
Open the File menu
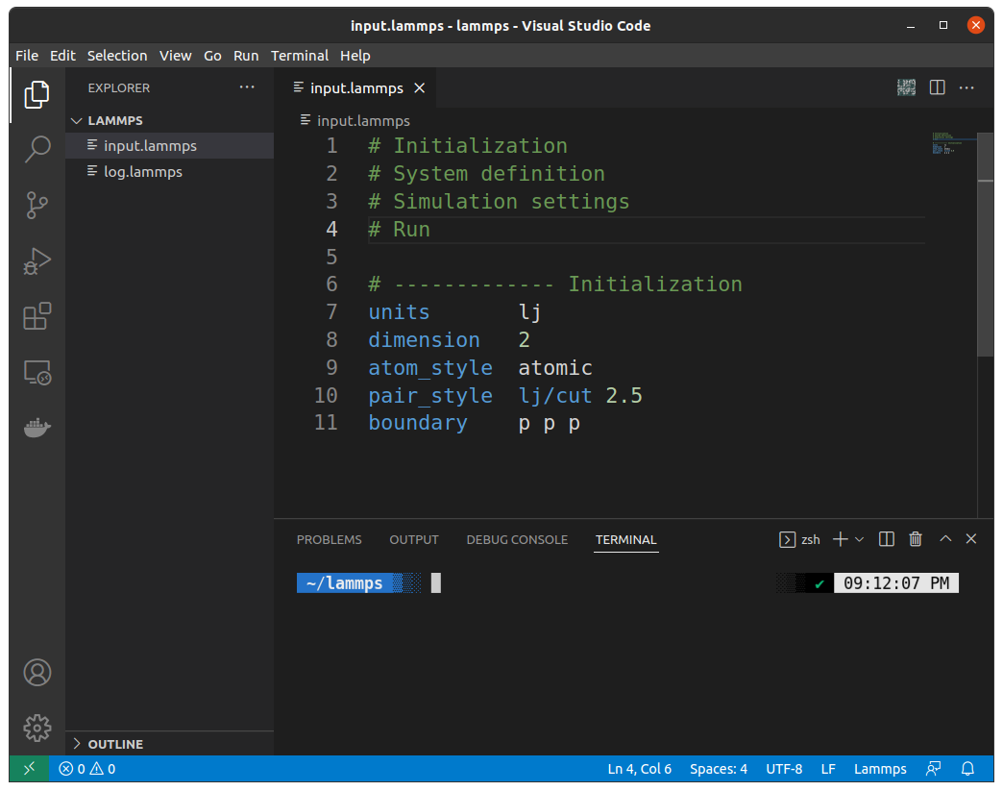point(27,56)
